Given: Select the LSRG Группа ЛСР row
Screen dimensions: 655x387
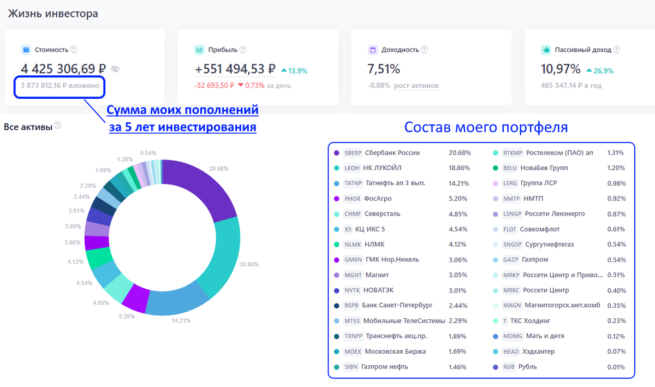Looking at the screenshot, I should click(x=559, y=183).
